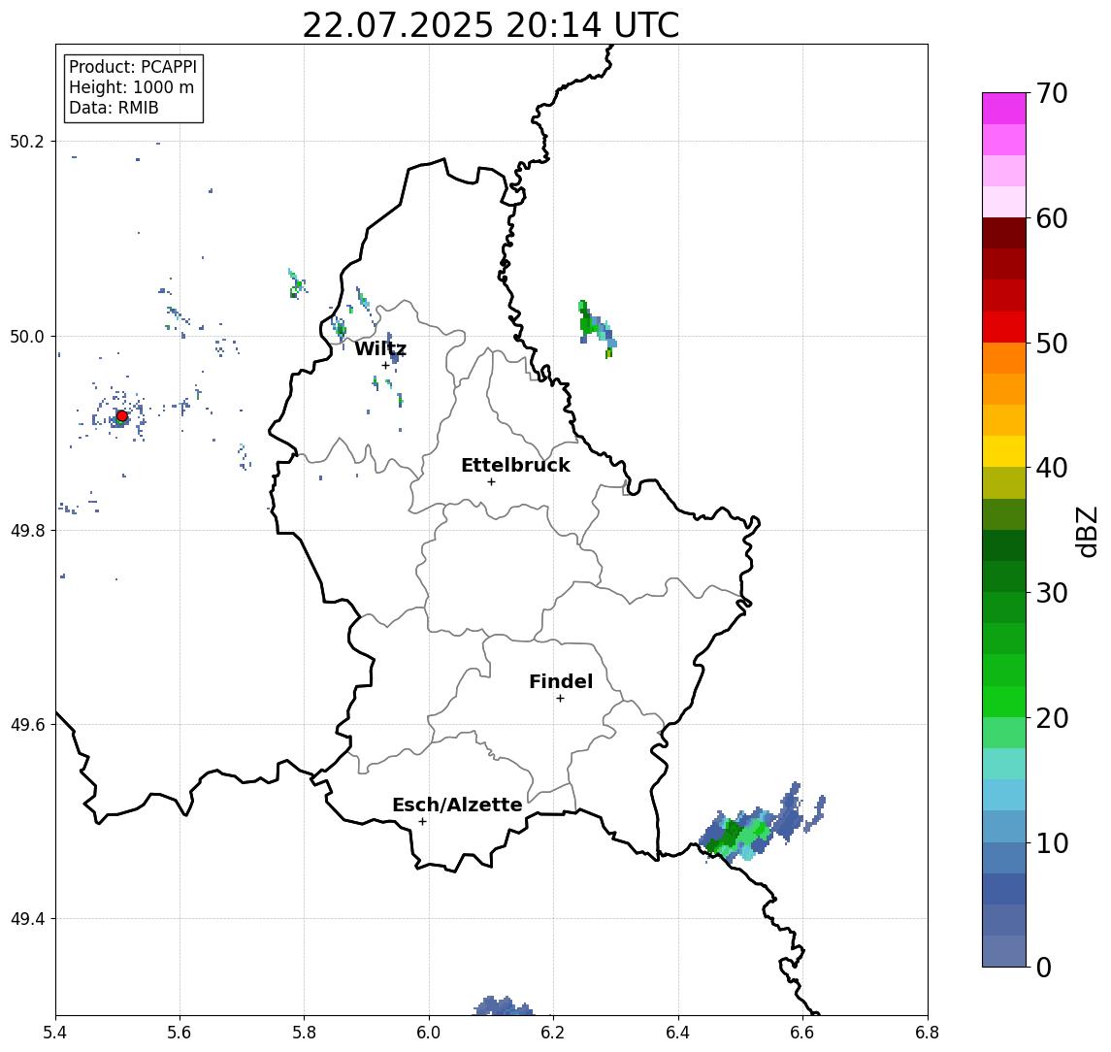Click the cross marker under Esch/Alzette

tap(422, 822)
